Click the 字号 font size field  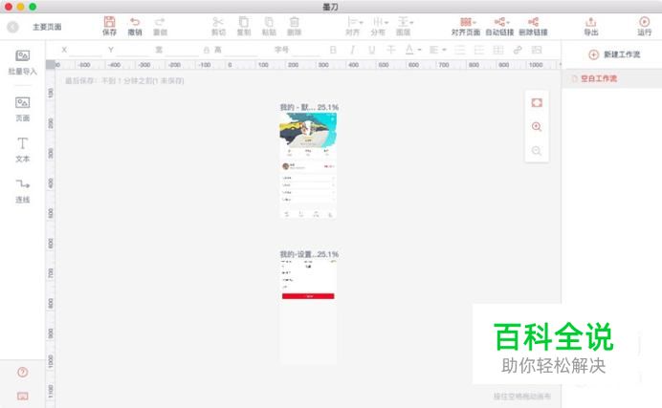point(306,50)
